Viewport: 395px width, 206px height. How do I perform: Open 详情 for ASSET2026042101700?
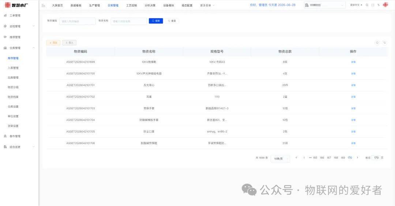353,73
